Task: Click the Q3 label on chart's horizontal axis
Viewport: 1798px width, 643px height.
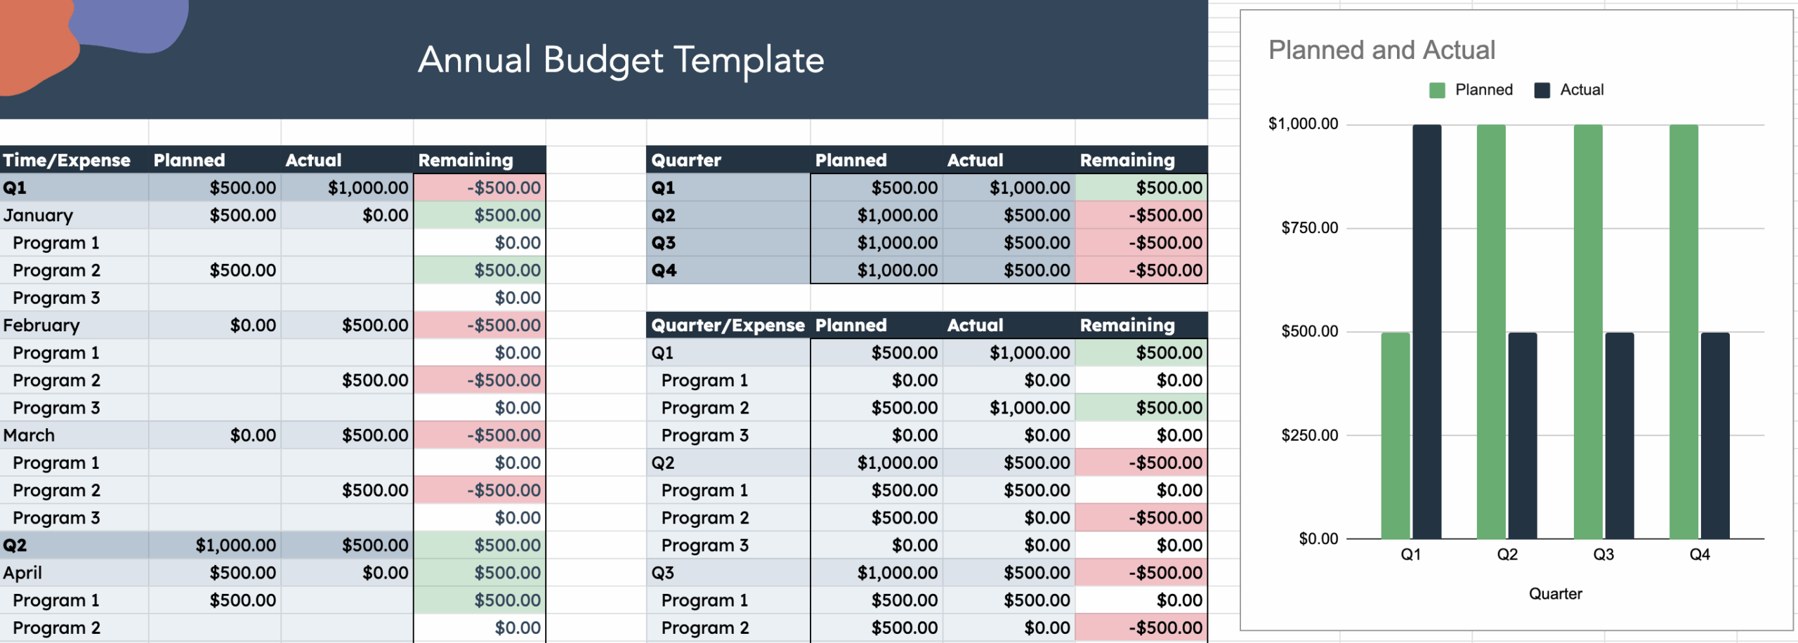Action: 1603,555
